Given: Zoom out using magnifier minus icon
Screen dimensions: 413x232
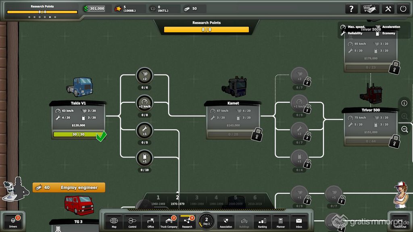Looking at the screenshot, I should point(405,129).
